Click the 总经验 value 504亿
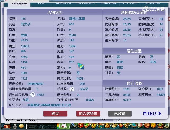 (x=84, y=89)
